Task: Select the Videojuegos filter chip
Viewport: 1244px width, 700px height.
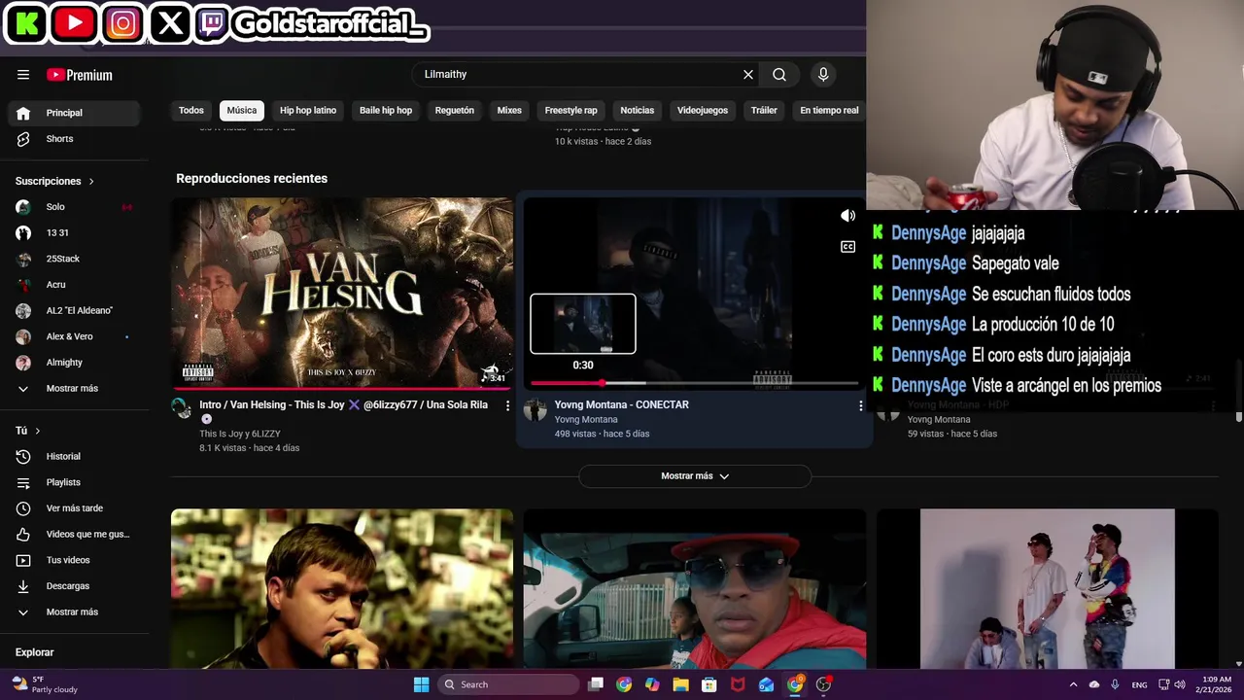Action: [x=703, y=111]
